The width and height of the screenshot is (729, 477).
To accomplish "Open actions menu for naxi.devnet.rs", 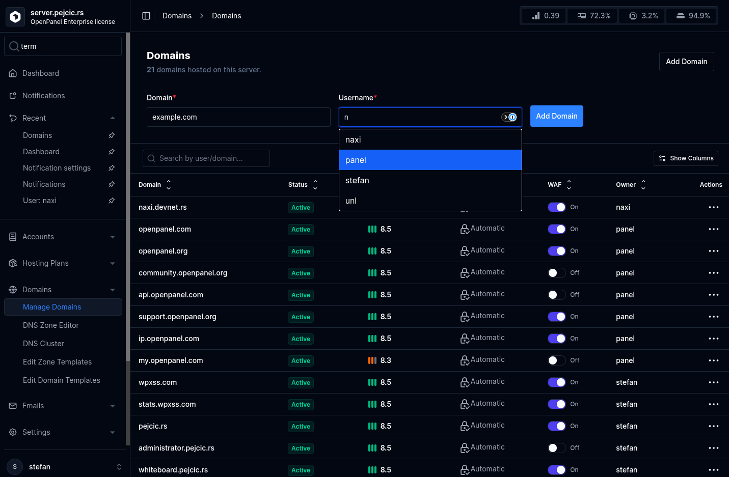I will 714,207.
